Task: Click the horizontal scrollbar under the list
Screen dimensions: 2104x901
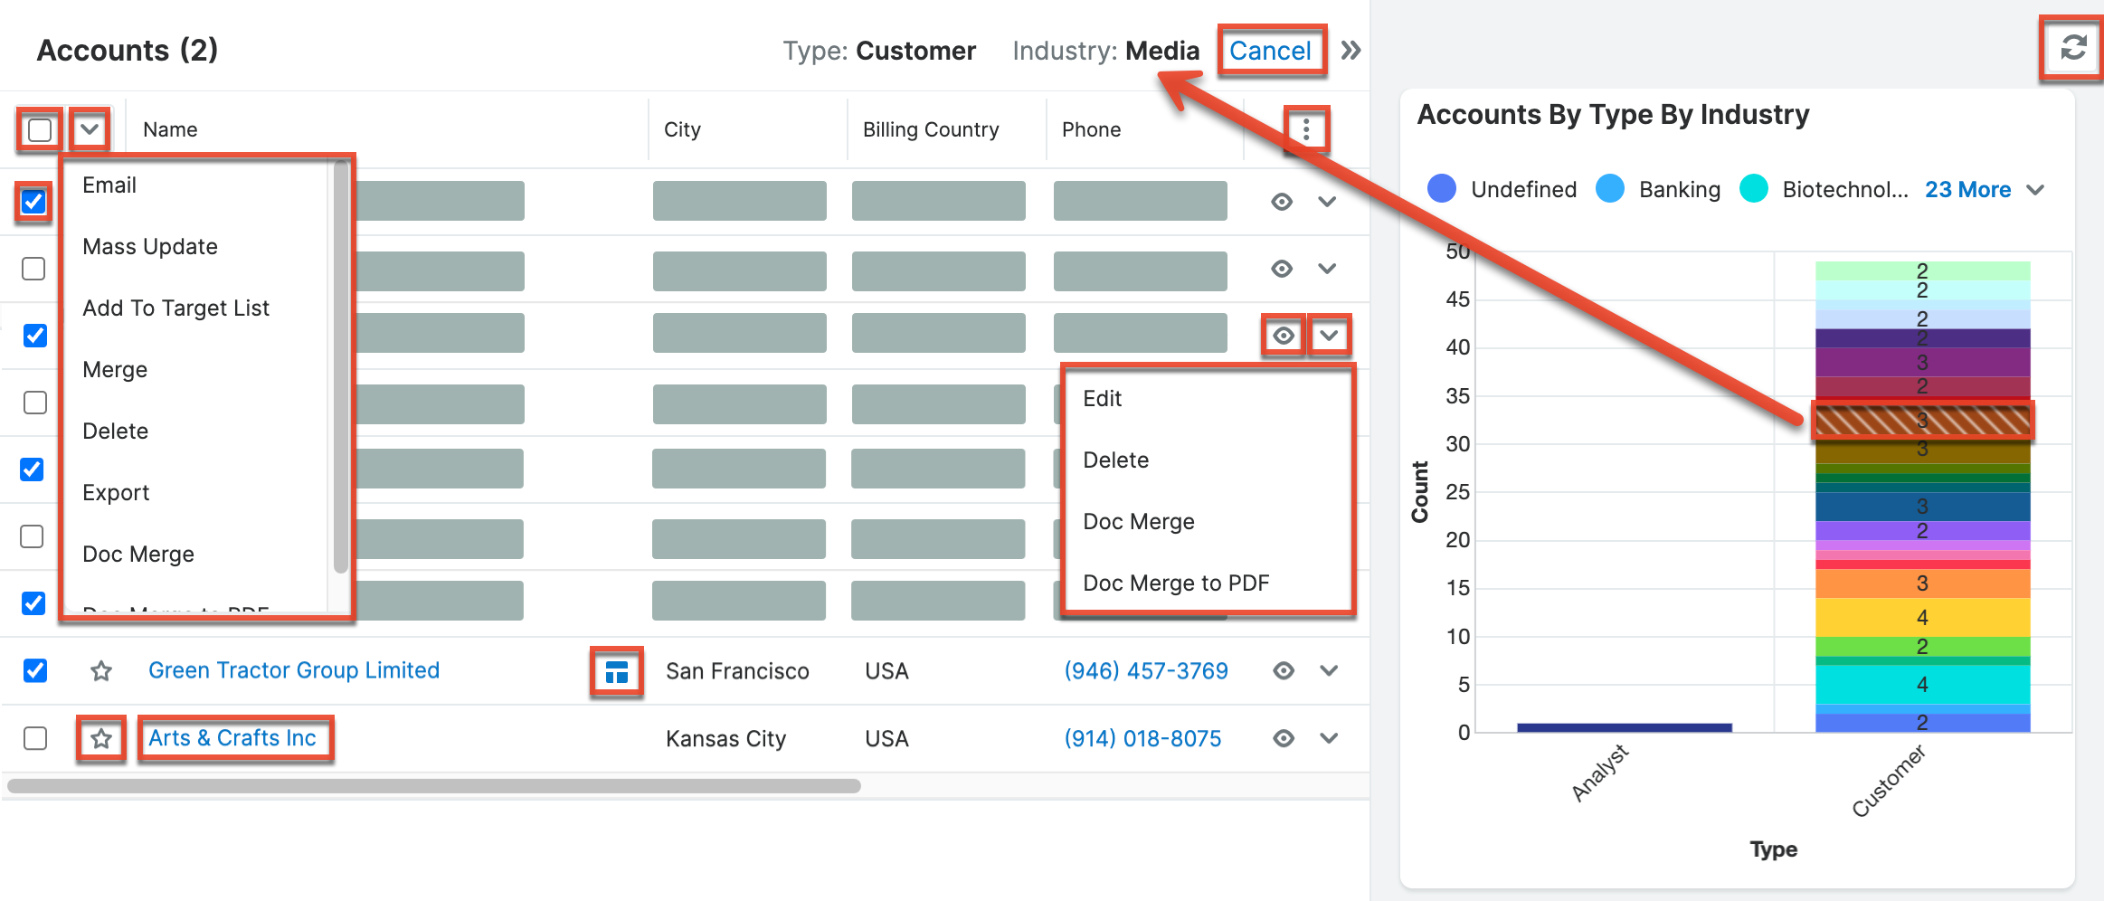Action: pyautogui.click(x=434, y=786)
